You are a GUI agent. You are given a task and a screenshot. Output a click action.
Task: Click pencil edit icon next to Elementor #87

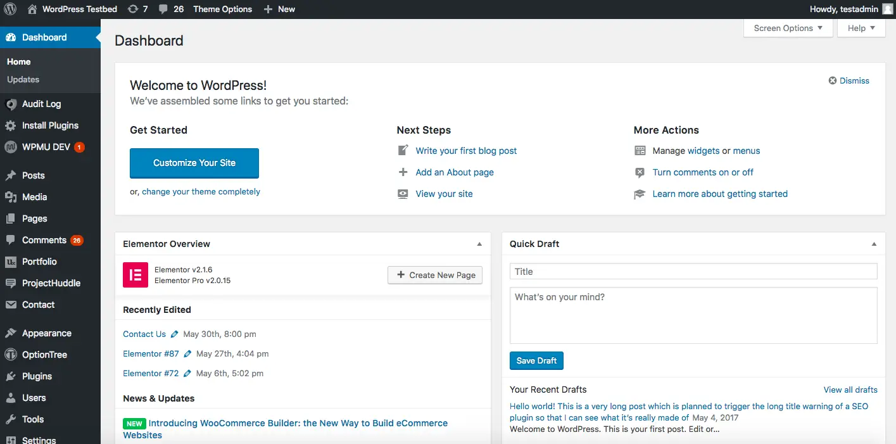188,353
